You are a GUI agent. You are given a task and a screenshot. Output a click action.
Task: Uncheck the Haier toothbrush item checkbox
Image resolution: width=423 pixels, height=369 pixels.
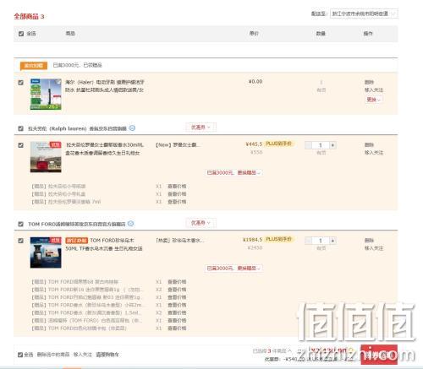click(x=20, y=83)
